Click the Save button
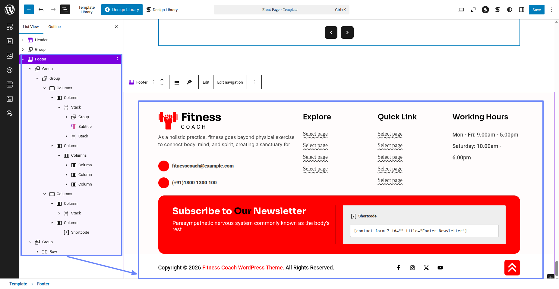Screen dimensions: 559x289 [x=536, y=10]
